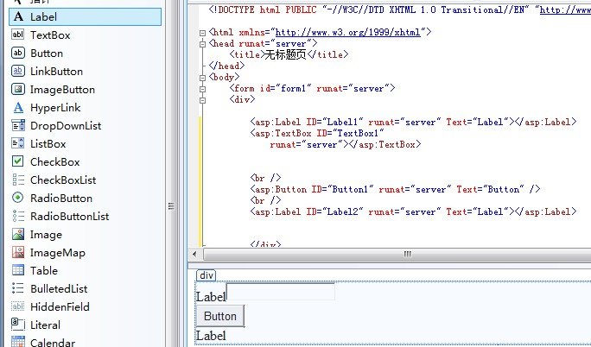The width and height of the screenshot is (591, 347).
Task: Click the Table control icon
Action: 18,270
